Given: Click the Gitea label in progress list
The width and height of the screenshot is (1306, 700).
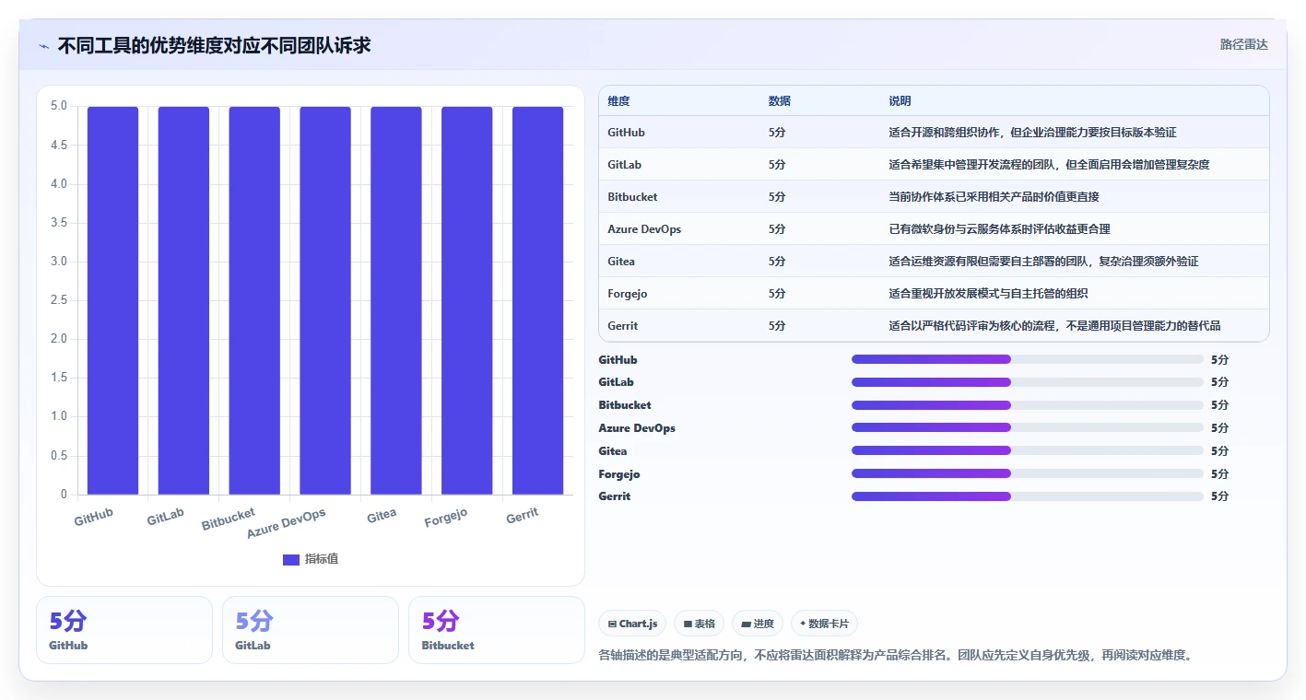Looking at the screenshot, I should click(x=613, y=450).
